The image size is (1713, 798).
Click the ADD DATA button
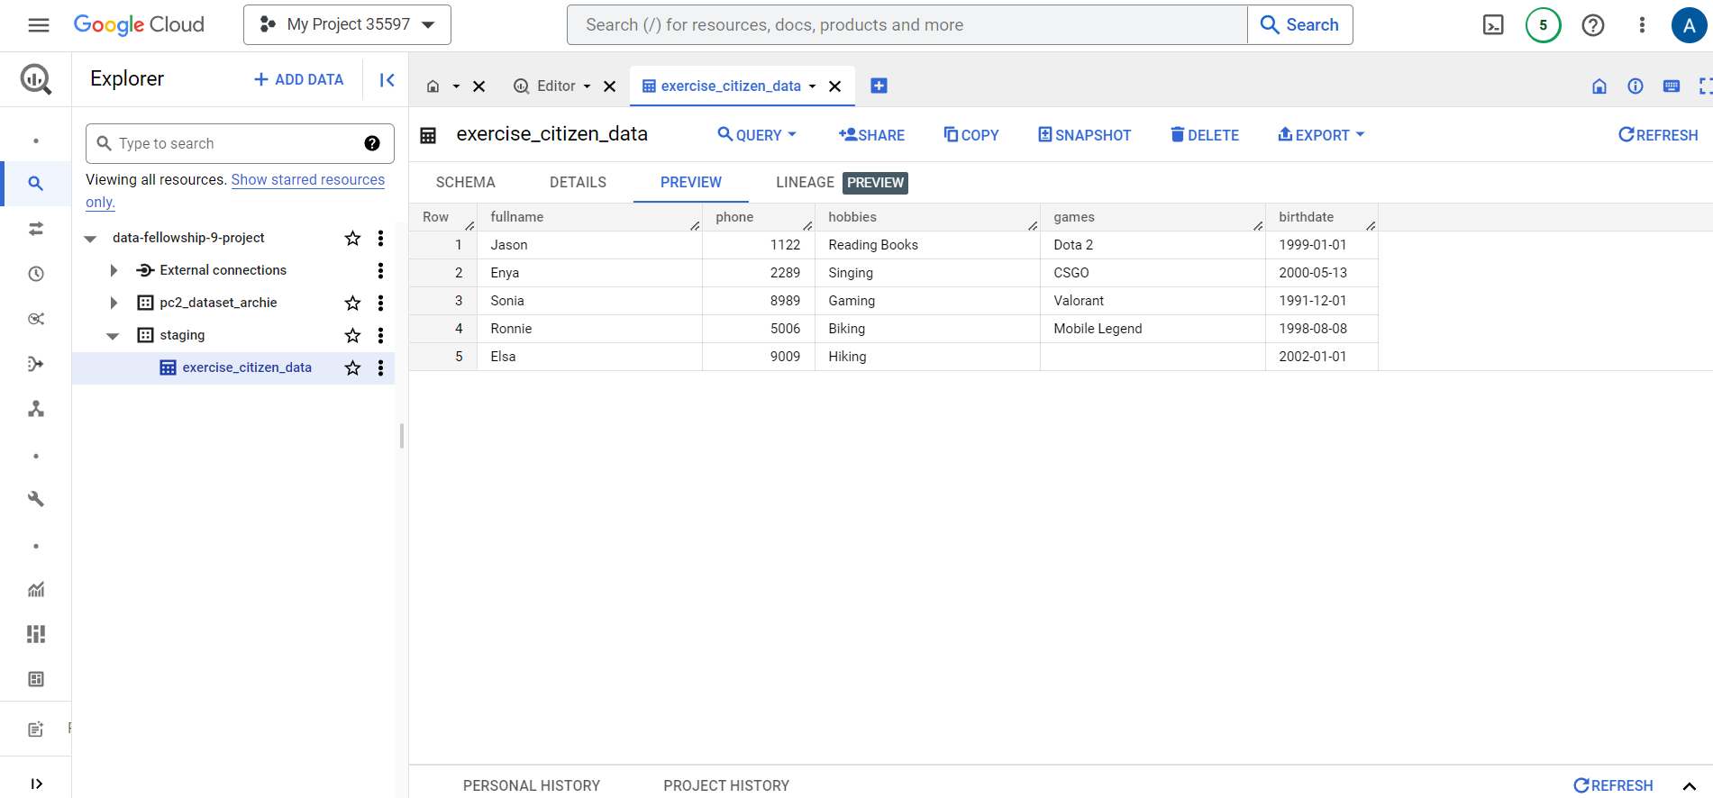point(298,79)
